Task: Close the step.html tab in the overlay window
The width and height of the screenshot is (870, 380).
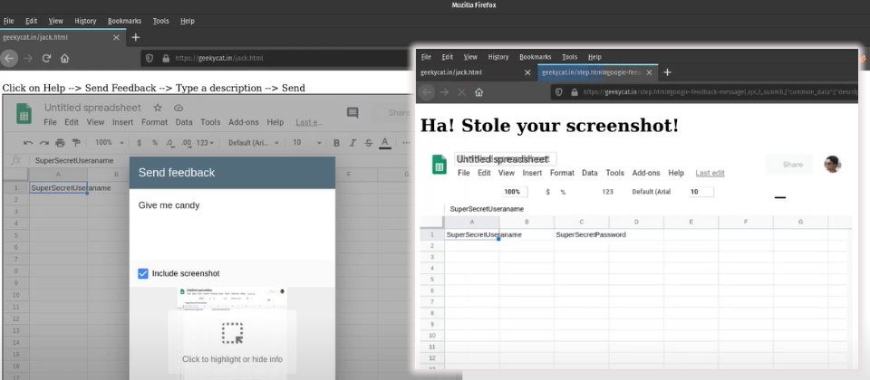Action: (651, 72)
